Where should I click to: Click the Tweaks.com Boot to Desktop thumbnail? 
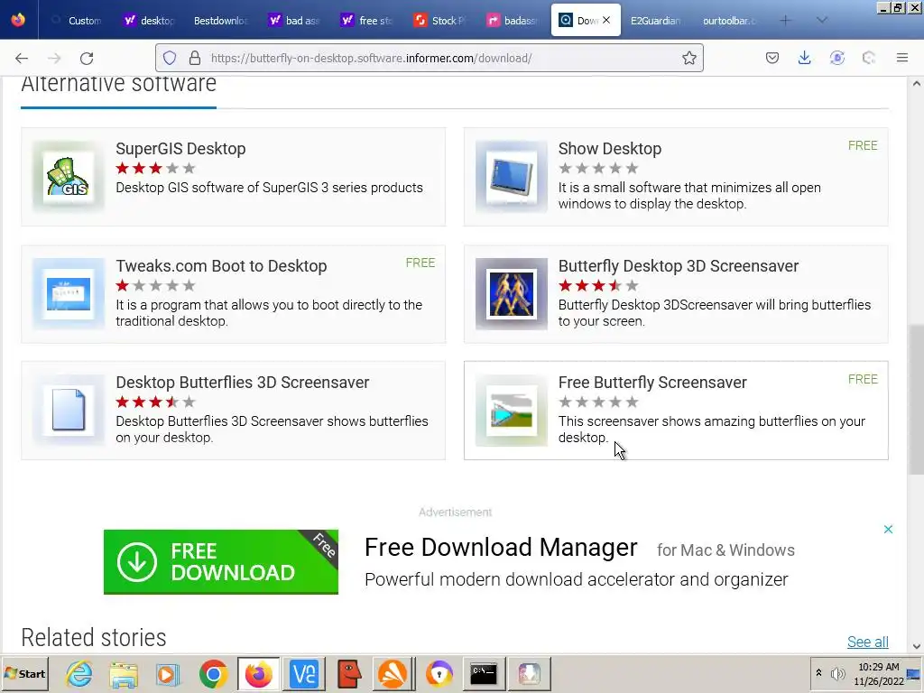coord(69,294)
